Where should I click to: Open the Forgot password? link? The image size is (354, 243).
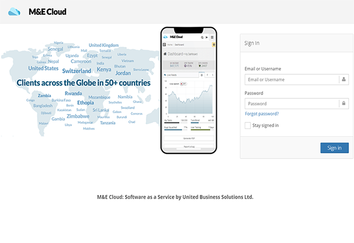(262, 114)
